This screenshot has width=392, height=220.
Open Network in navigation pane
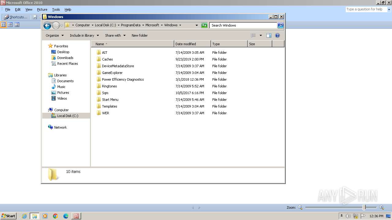60,127
